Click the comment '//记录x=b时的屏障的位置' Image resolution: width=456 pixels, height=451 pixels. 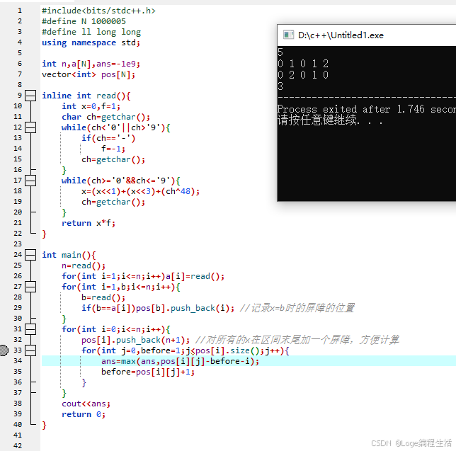coord(297,308)
